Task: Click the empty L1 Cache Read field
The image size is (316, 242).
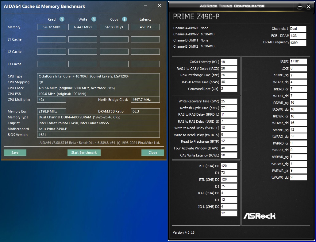Action: pyautogui.click(x=52, y=39)
